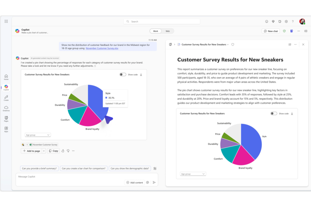Open the Apps menu in sidebar
Viewport: 311px width, 207px height.
pos(6,129)
